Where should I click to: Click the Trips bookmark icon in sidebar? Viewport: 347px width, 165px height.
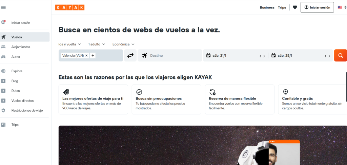3,125
